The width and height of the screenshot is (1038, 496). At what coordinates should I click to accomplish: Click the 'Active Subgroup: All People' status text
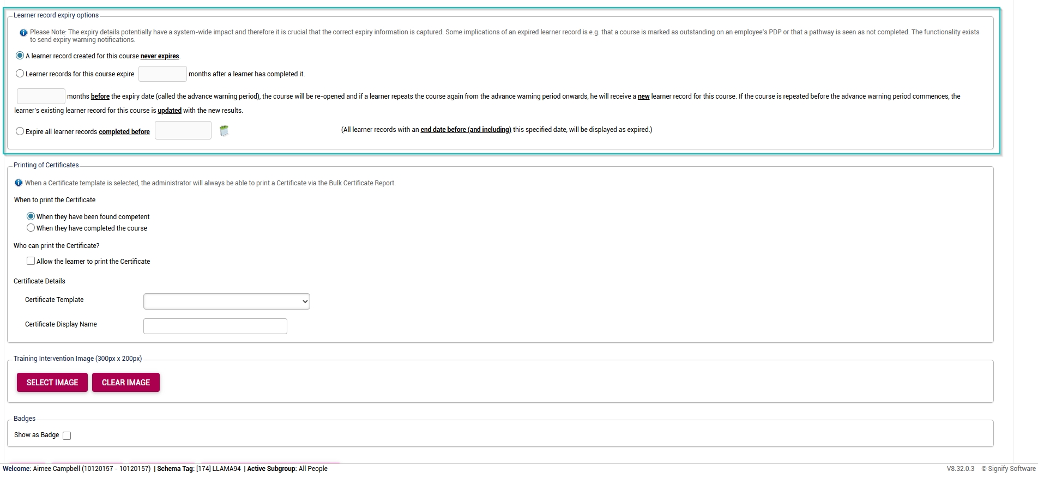pyautogui.click(x=287, y=469)
